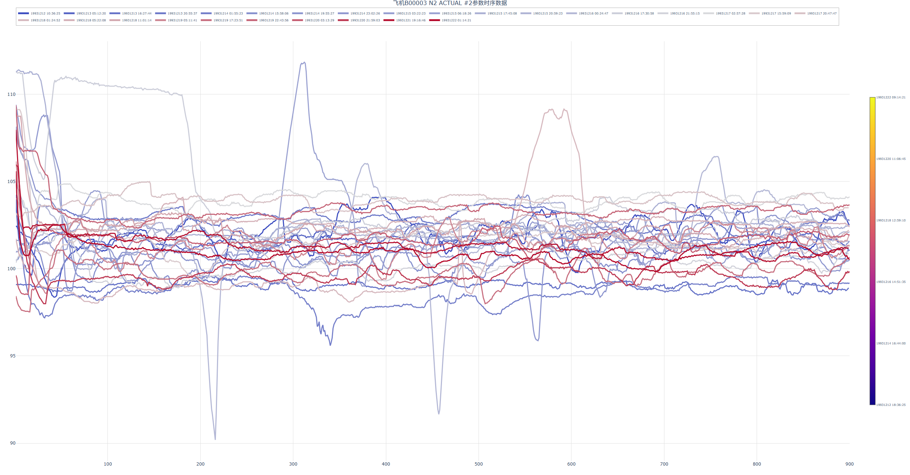Toggle the 19931222 01:14:21 trace
Screen dimensions: 910x475
pyautogui.click(x=456, y=20)
